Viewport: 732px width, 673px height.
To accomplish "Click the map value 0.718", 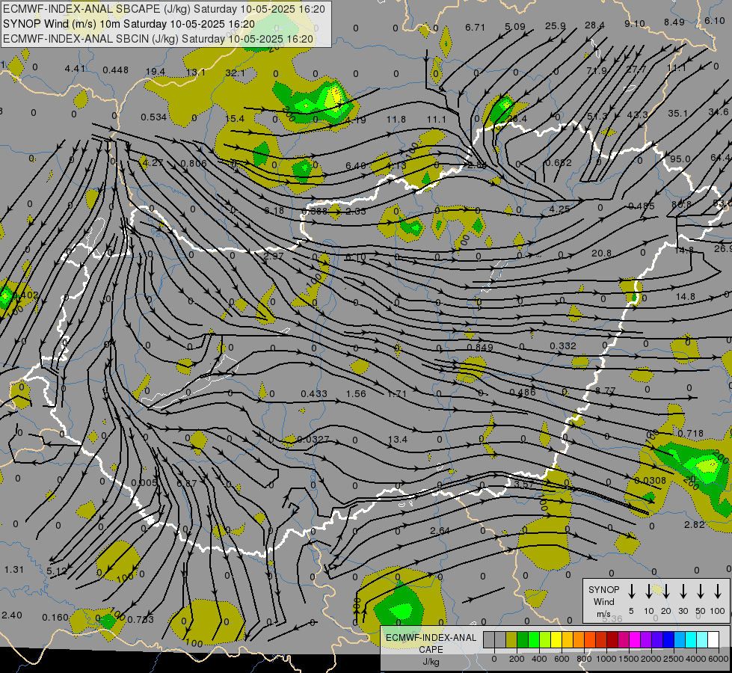I will [690, 434].
